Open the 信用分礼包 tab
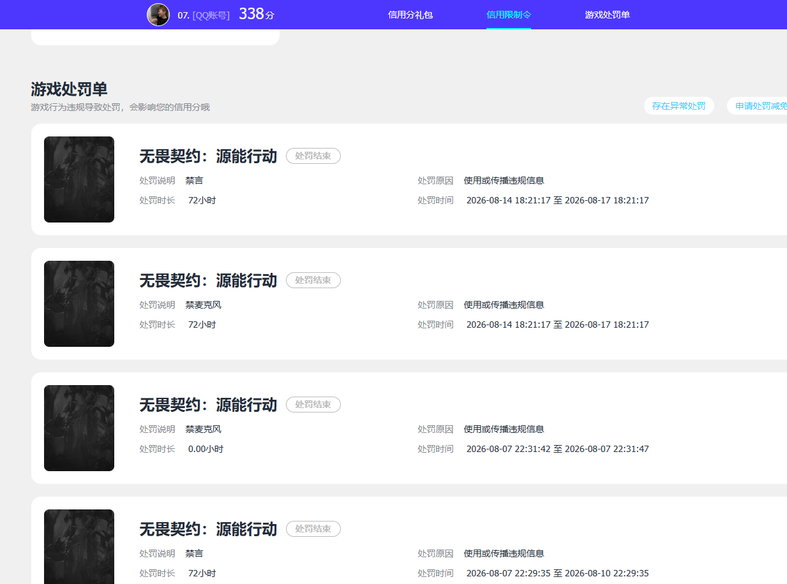 tap(410, 15)
